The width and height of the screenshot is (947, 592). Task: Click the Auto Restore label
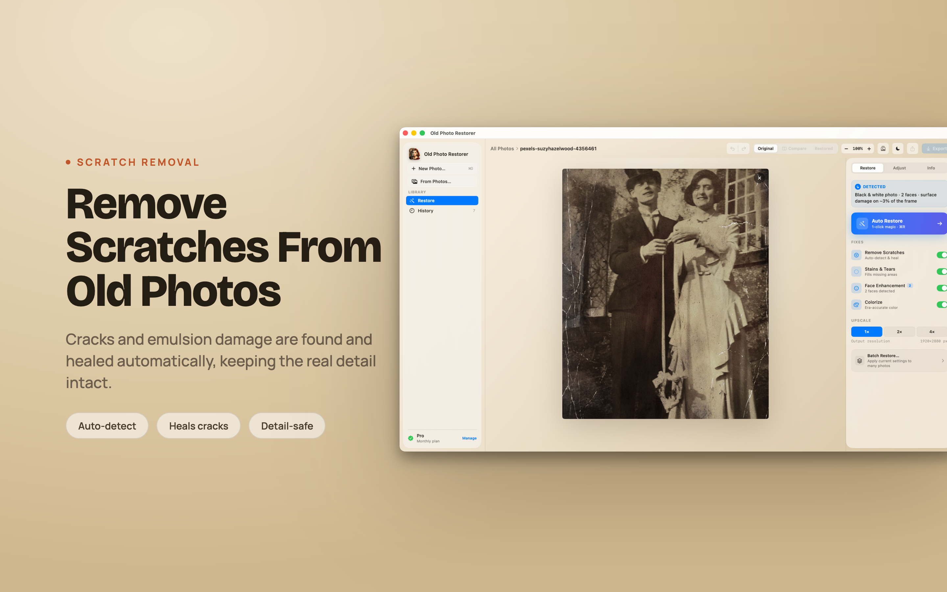[887, 221]
